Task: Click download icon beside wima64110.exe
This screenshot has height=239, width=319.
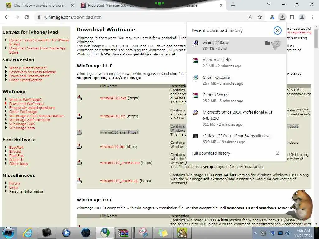Action: pyautogui.click(x=79, y=98)
